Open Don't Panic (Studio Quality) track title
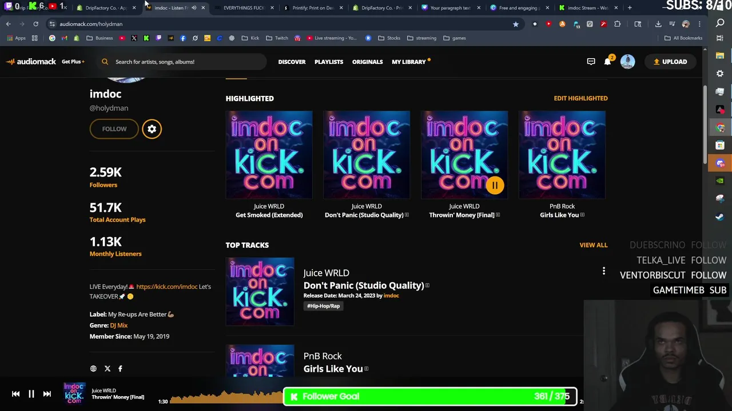 pyautogui.click(x=364, y=285)
